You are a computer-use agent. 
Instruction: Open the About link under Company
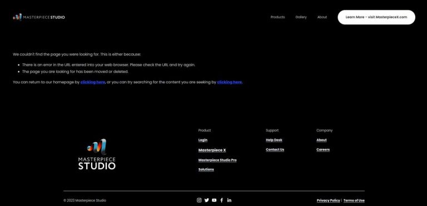pos(321,140)
